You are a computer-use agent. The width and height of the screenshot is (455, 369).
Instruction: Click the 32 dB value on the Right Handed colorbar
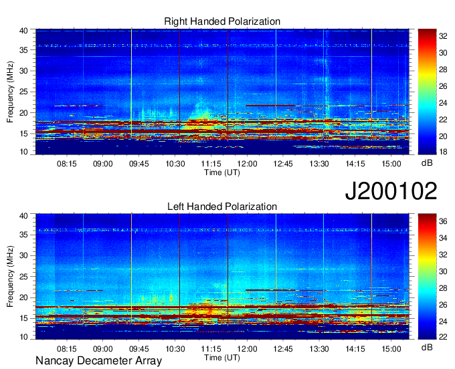click(x=443, y=36)
